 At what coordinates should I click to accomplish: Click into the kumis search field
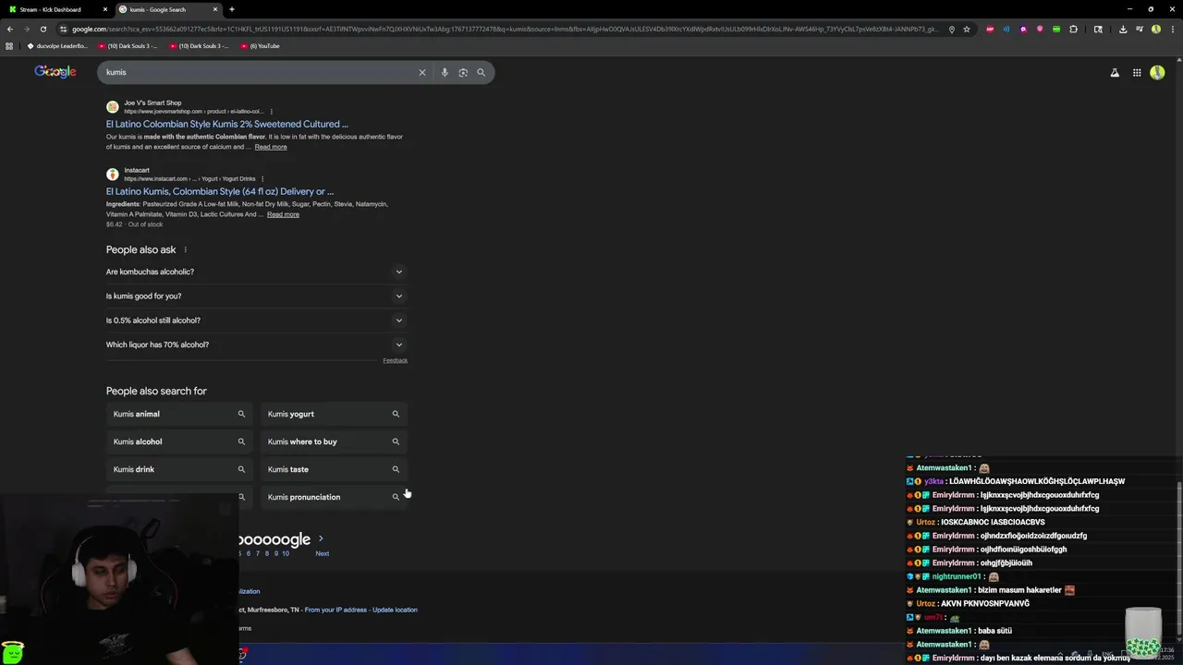pyautogui.click(x=259, y=72)
